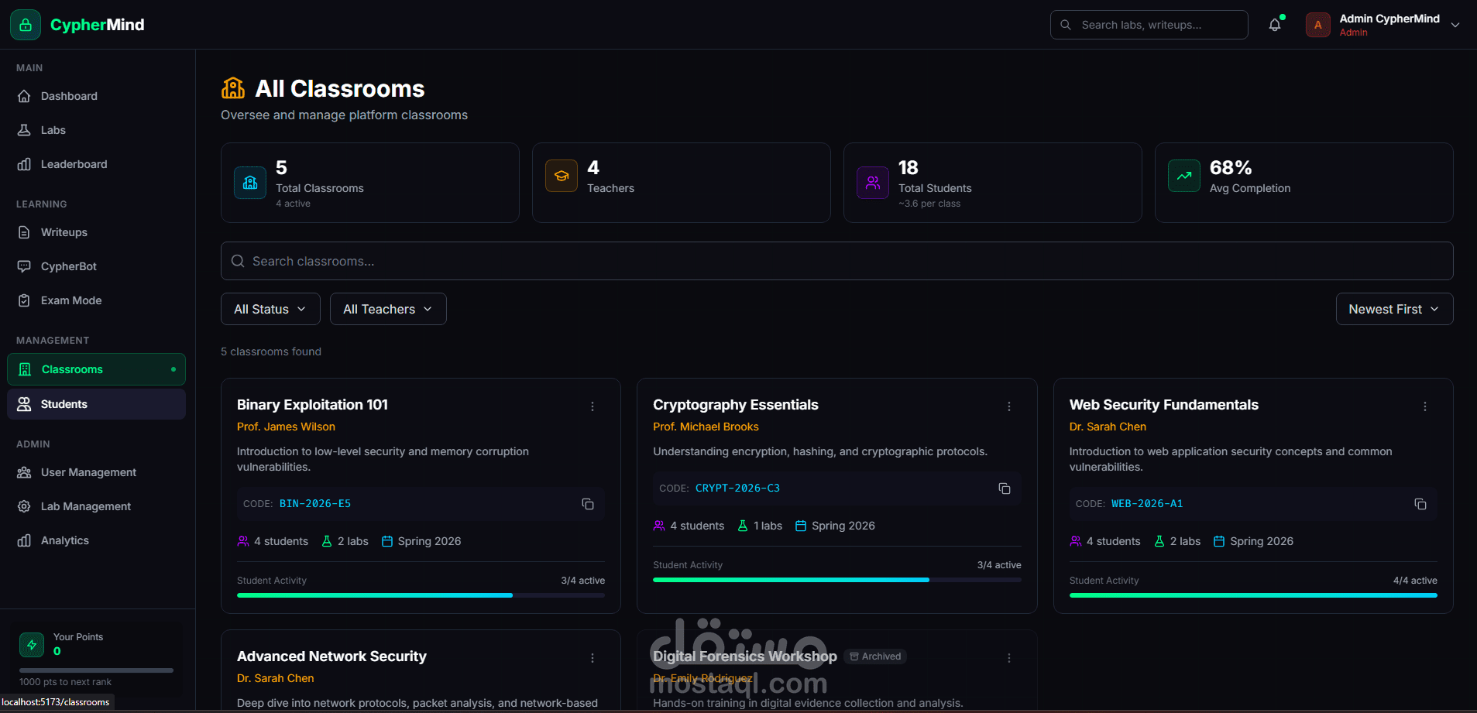Click the Teachers graduation cap icon
The width and height of the screenshot is (1477, 713).
[x=562, y=176]
